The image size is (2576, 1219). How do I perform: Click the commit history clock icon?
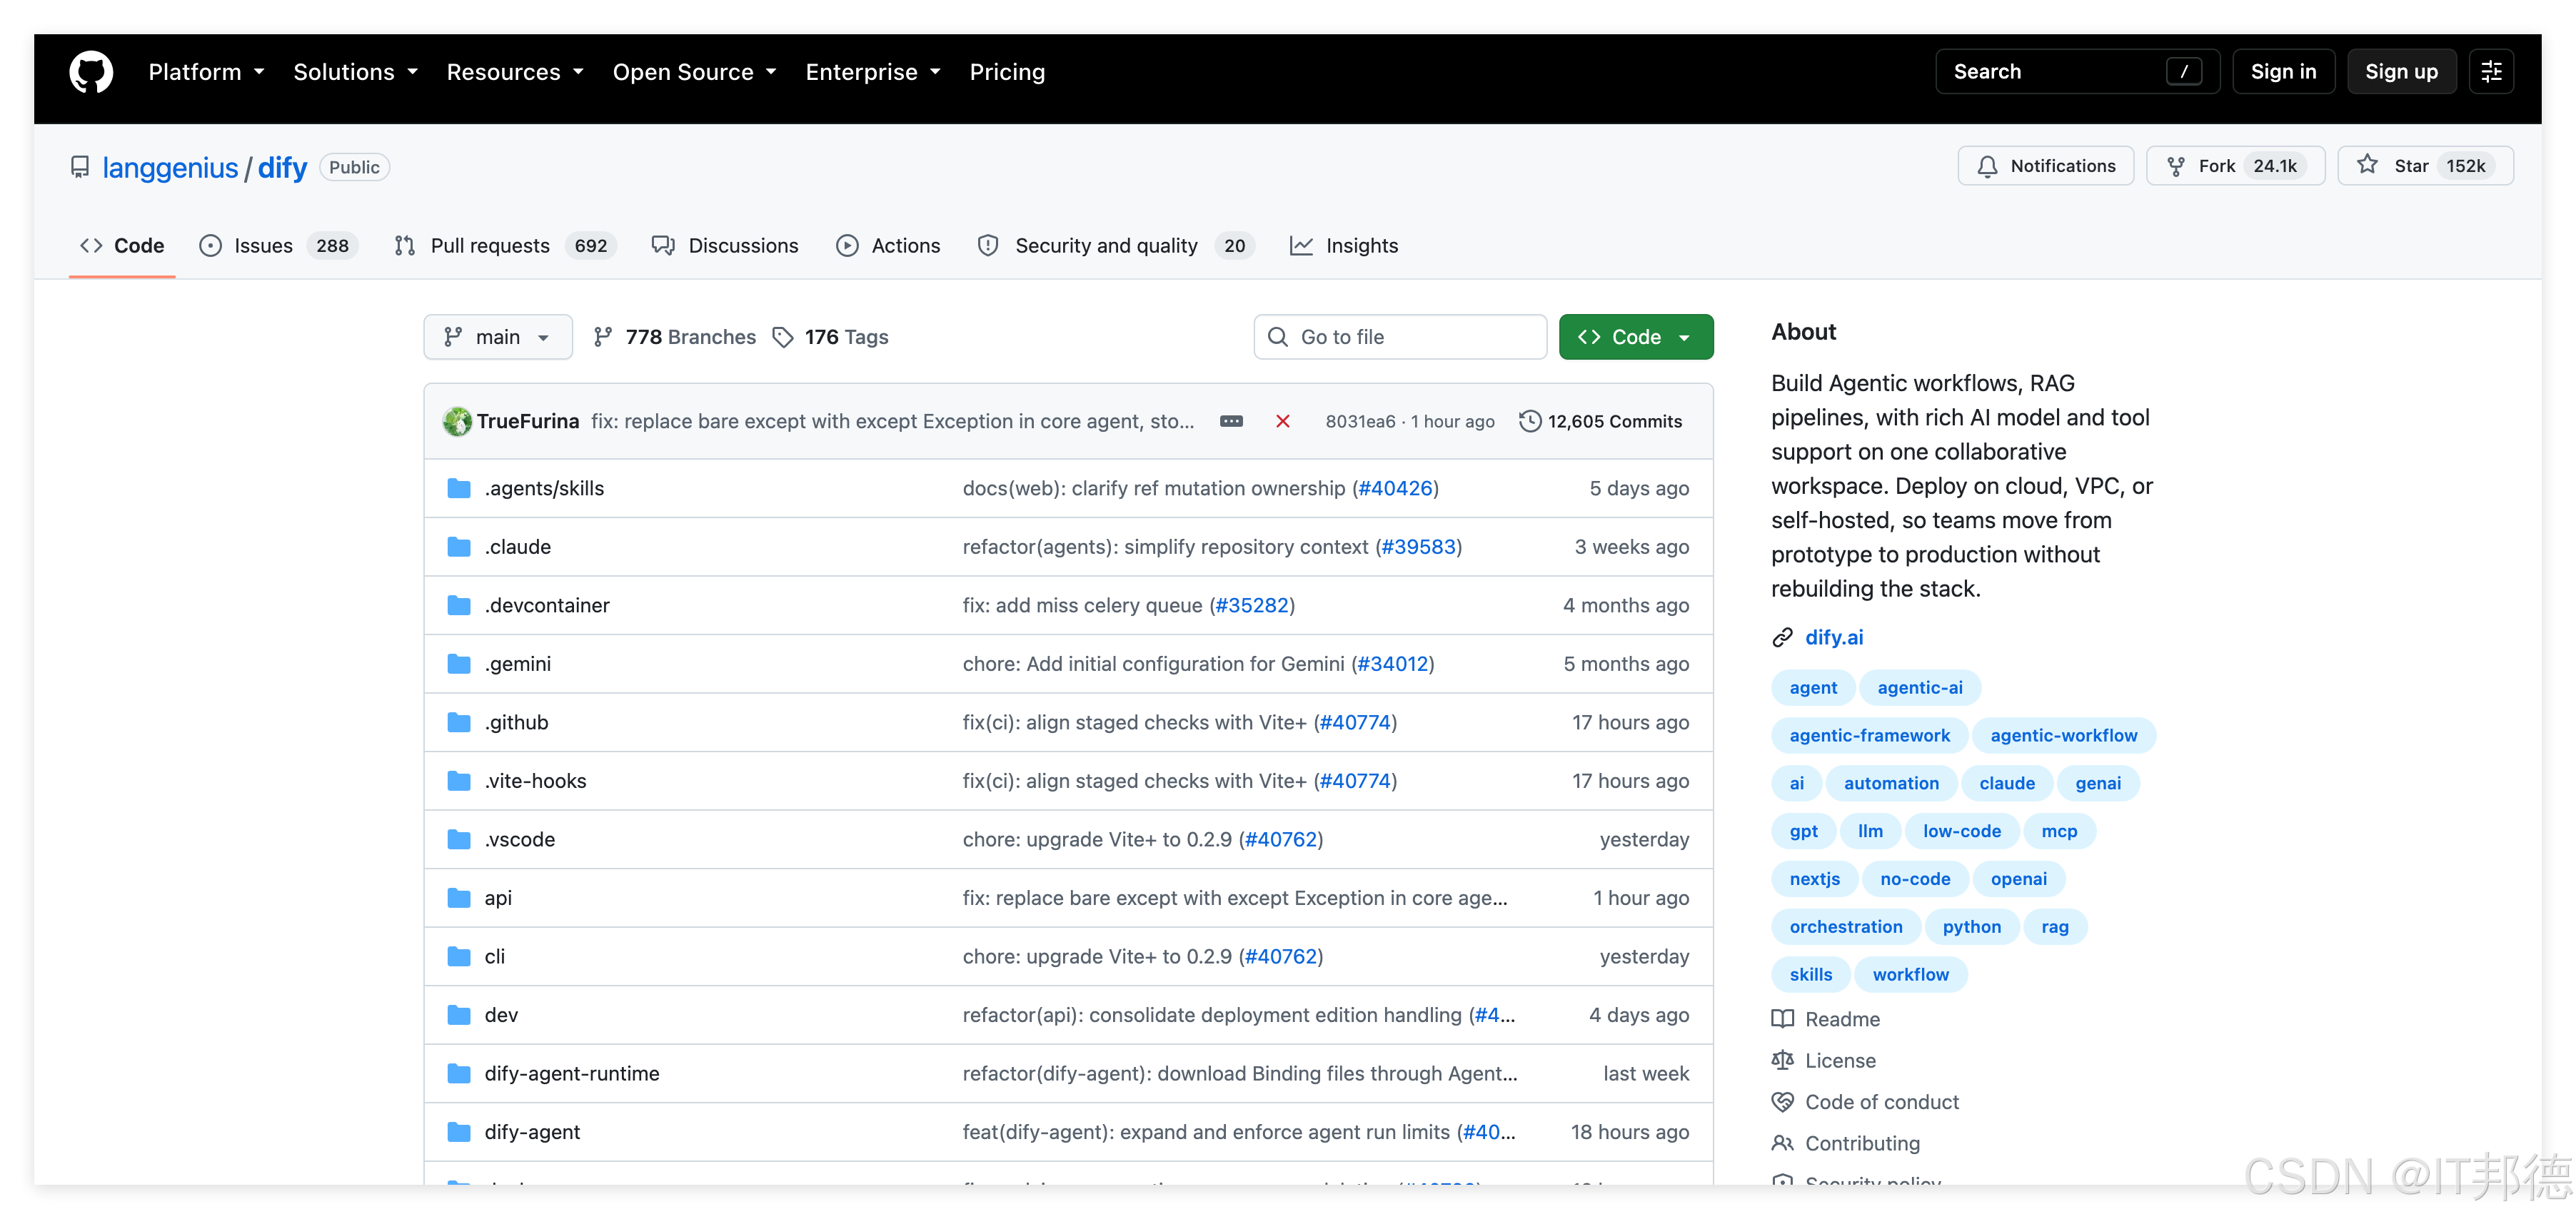(x=1529, y=421)
